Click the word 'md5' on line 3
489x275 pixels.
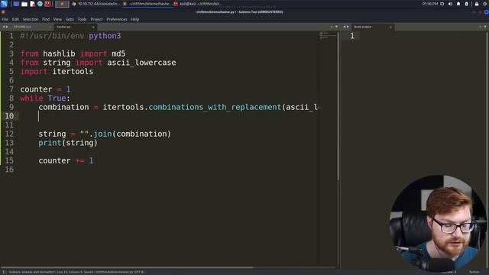(x=118, y=53)
